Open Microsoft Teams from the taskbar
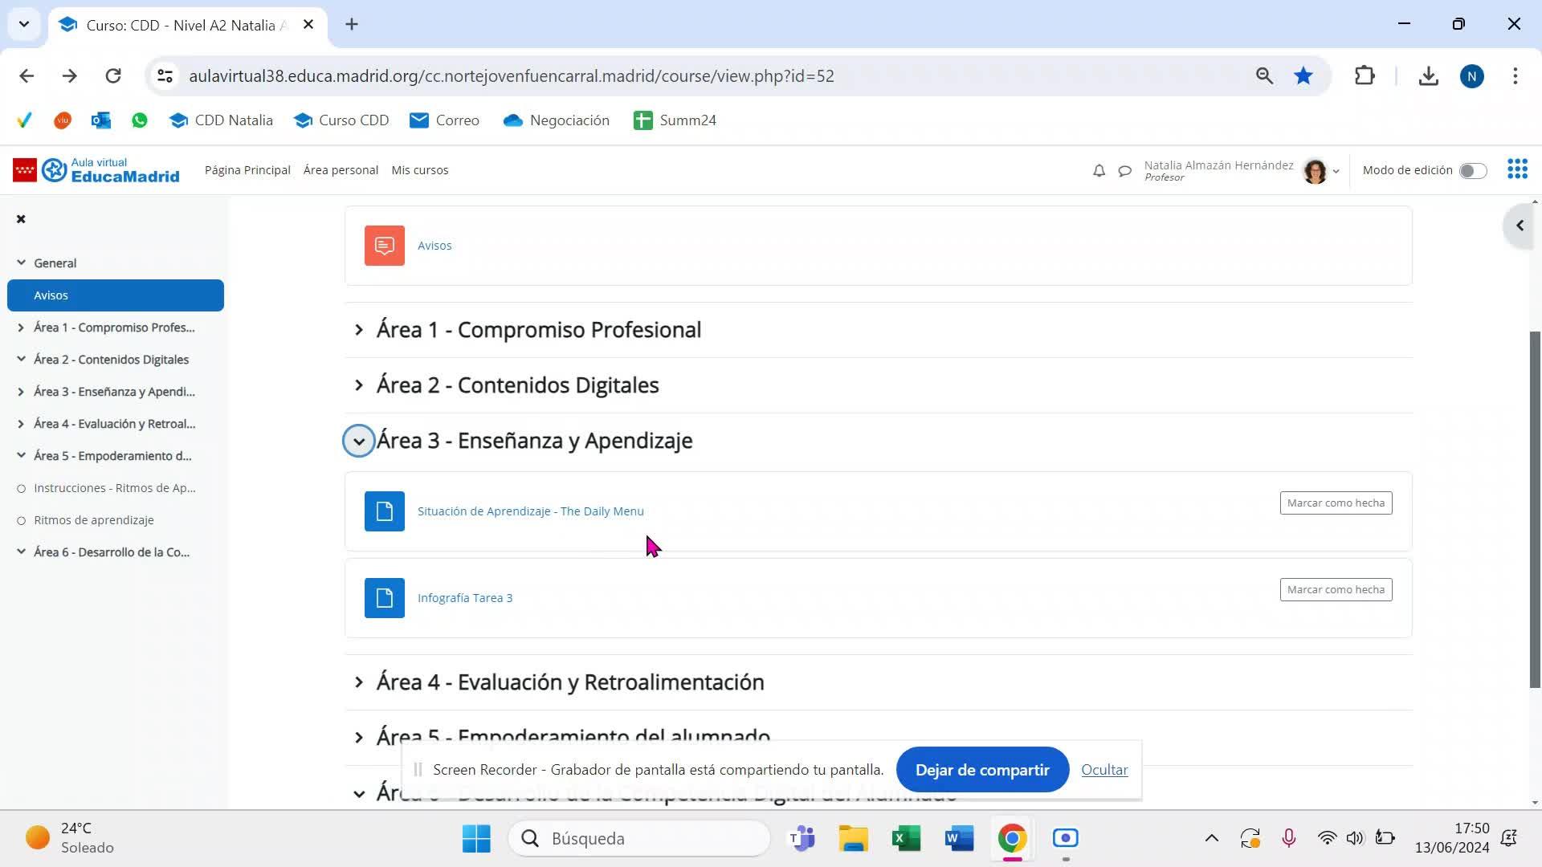The width and height of the screenshot is (1542, 867). (802, 838)
